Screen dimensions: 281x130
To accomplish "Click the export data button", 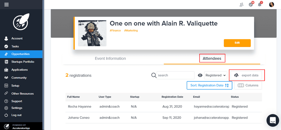I will tap(246, 75).
